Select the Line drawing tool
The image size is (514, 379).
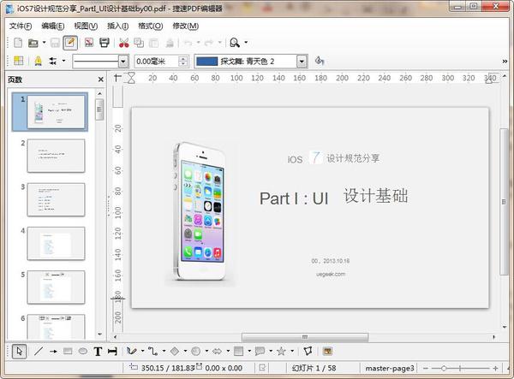click(39, 352)
